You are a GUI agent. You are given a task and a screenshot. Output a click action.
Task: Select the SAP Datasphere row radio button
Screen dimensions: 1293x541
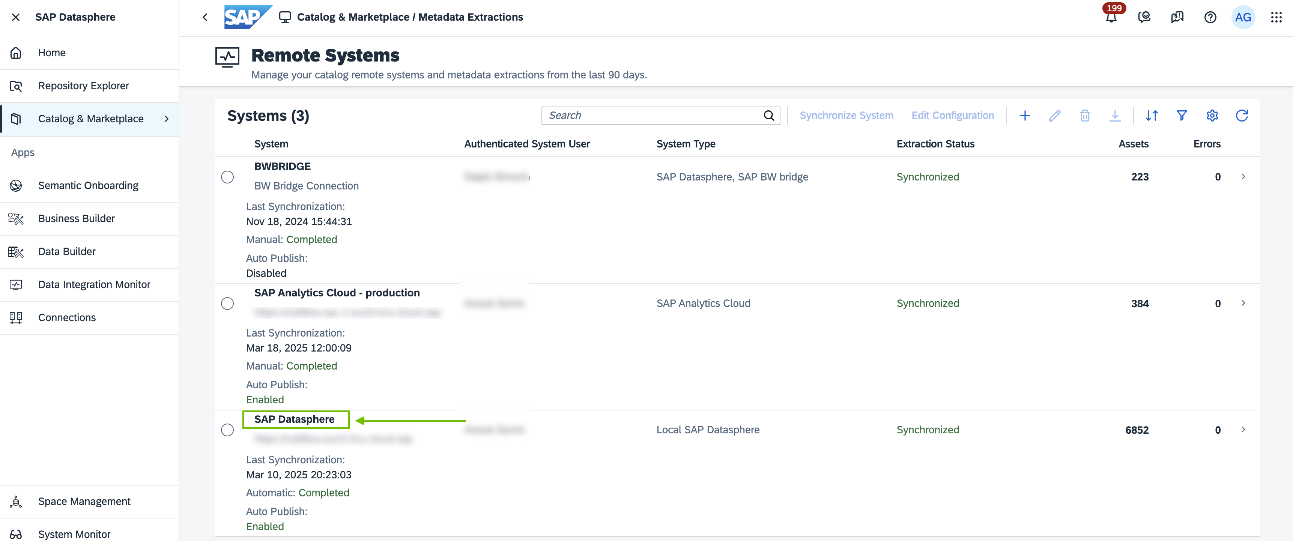click(227, 430)
